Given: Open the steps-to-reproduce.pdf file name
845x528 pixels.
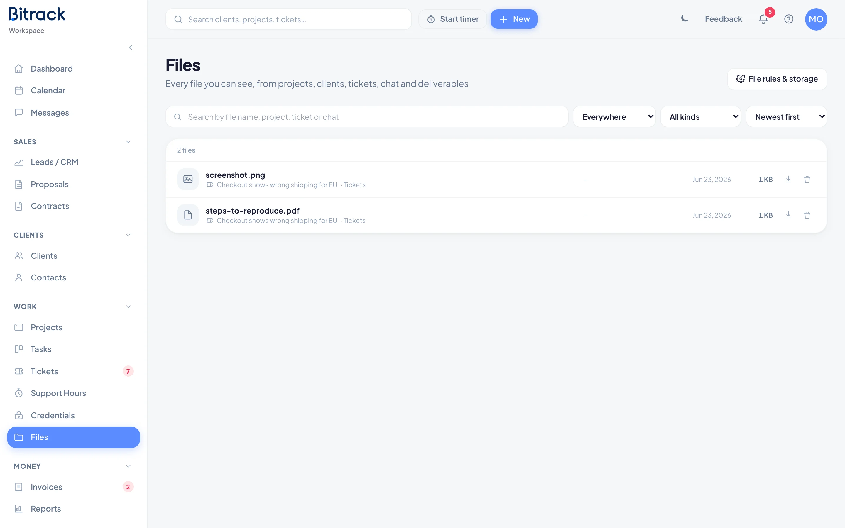Looking at the screenshot, I should pos(252,211).
